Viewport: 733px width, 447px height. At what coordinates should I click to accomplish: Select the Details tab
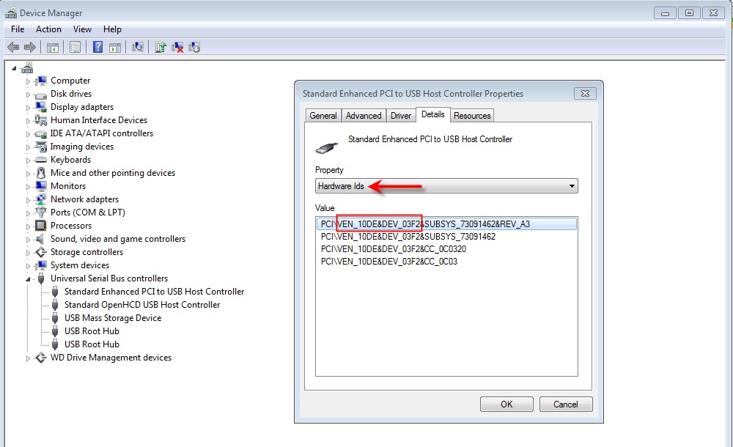[x=433, y=114]
